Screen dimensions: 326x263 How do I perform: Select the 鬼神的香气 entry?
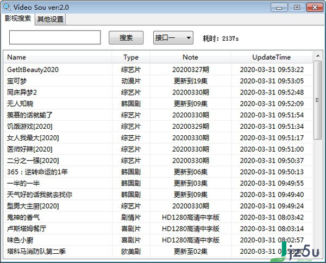pyautogui.click(x=158, y=217)
